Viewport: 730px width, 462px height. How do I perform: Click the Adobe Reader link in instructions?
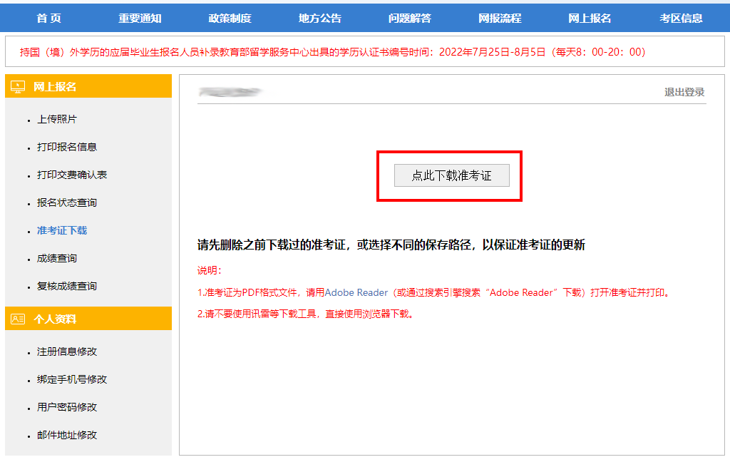356,292
